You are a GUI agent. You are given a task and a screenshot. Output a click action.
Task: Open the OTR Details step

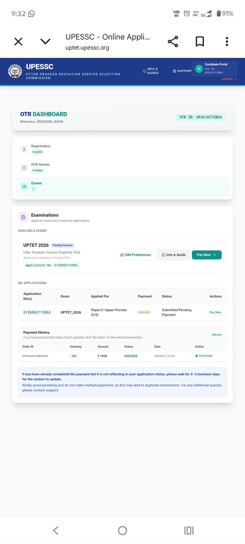click(122, 168)
